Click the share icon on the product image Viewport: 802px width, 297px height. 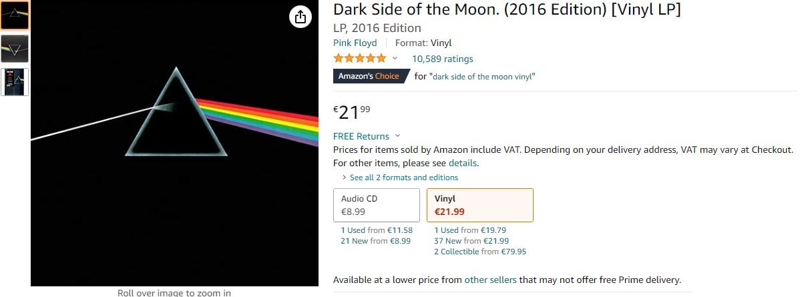300,17
